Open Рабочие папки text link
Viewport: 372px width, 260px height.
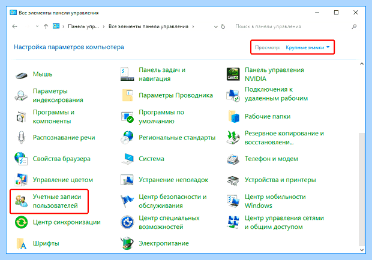click(x=268, y=116)
